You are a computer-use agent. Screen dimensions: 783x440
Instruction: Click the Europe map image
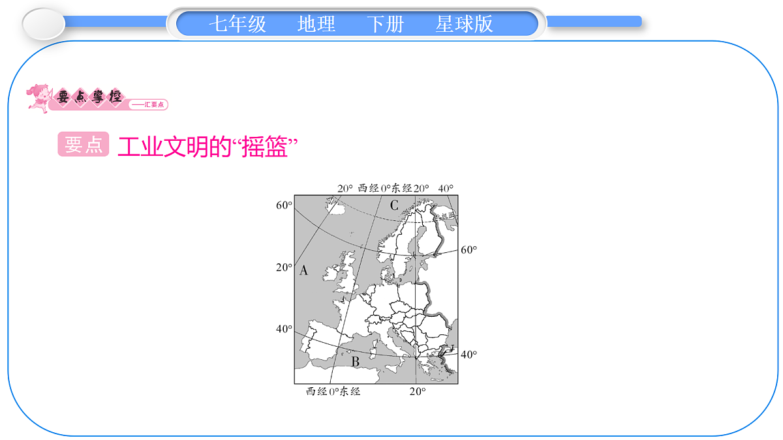(376, 289)
